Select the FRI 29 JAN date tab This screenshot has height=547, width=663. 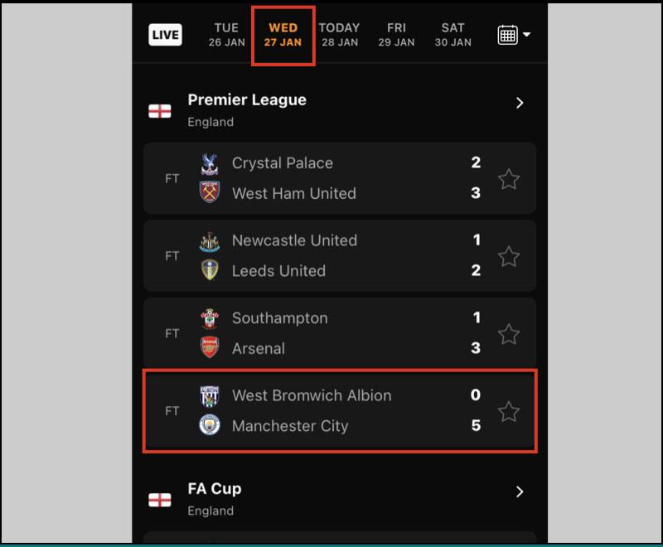(x=396, y=35)
